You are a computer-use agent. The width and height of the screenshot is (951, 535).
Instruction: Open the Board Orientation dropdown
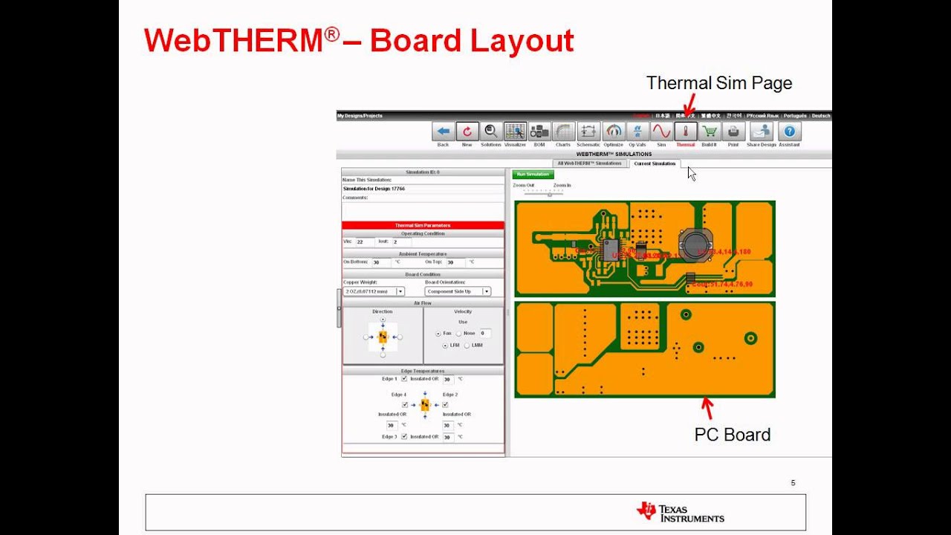pos(458,292)
